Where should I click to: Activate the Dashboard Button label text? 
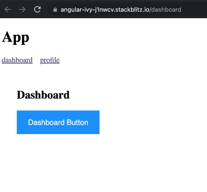[x=58, y=122]
